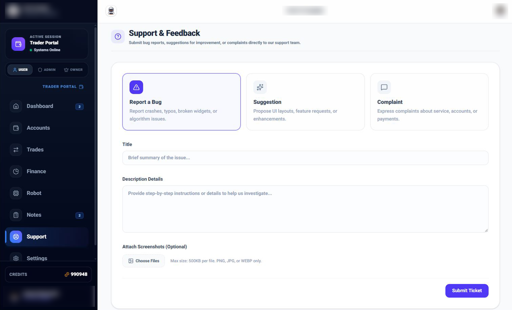This screenshot has width=512, height=310.
Task: Click the Robot chip icon
Action: (16, 193)
